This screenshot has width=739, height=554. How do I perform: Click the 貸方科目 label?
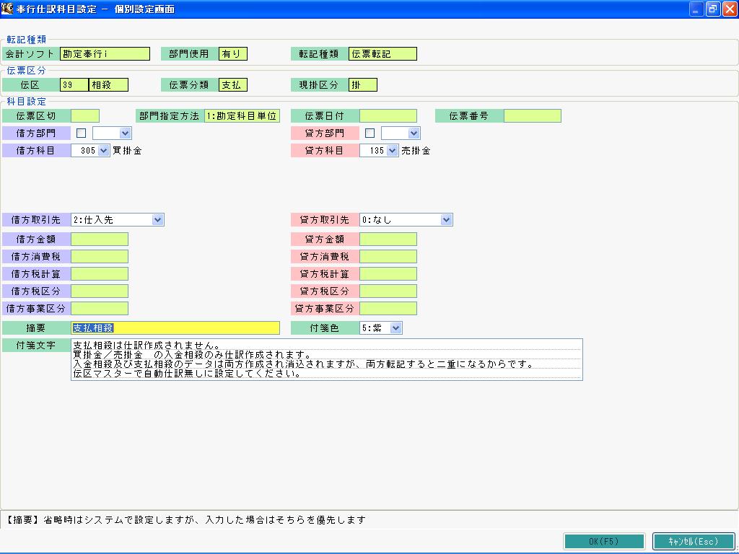click(x=324, y=151)
